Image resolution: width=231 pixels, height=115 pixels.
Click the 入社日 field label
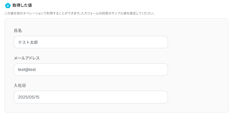(x=20, y=85)
